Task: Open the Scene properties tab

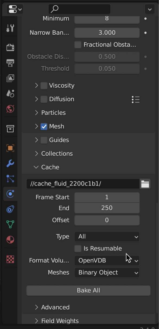Action: click(x=10, y=94)
